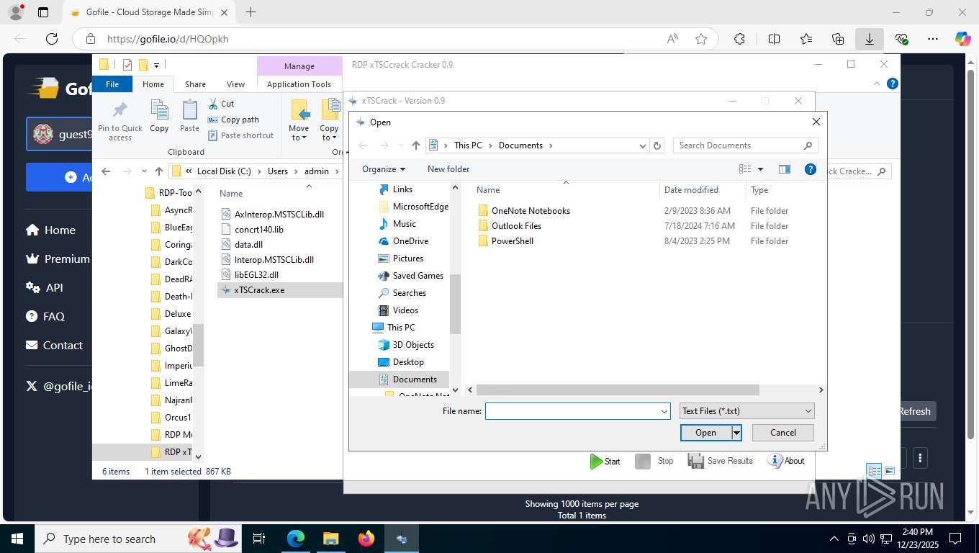
Task: Open the Open button split arrow
Action: [x=736, y=433]
